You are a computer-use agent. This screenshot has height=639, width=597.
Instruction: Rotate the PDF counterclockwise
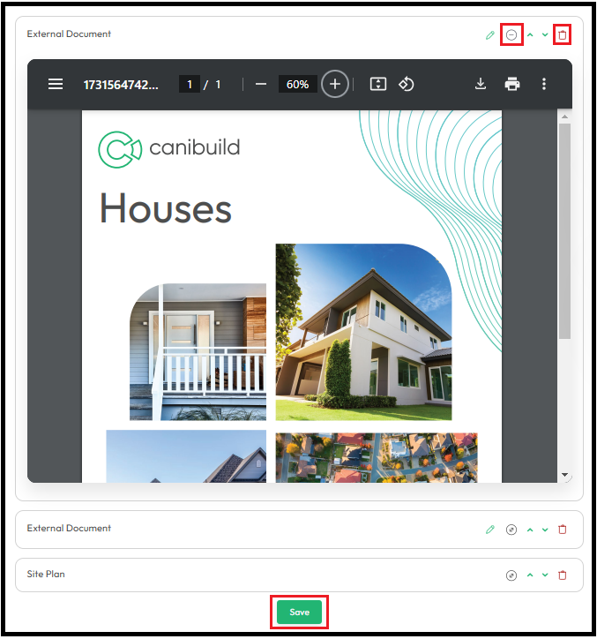407,85
